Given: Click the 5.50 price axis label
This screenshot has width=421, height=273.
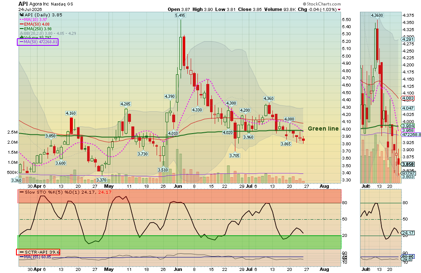Looking at the screenshot, I should click(346, 20).
